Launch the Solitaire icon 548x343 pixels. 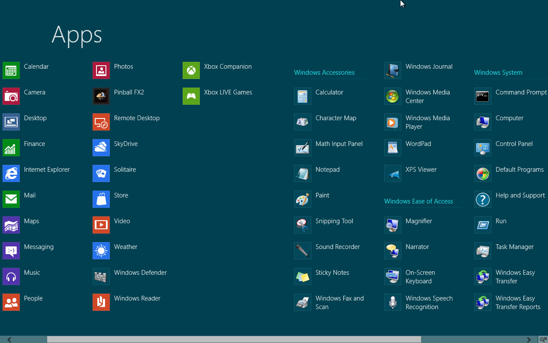pos(101,173)
